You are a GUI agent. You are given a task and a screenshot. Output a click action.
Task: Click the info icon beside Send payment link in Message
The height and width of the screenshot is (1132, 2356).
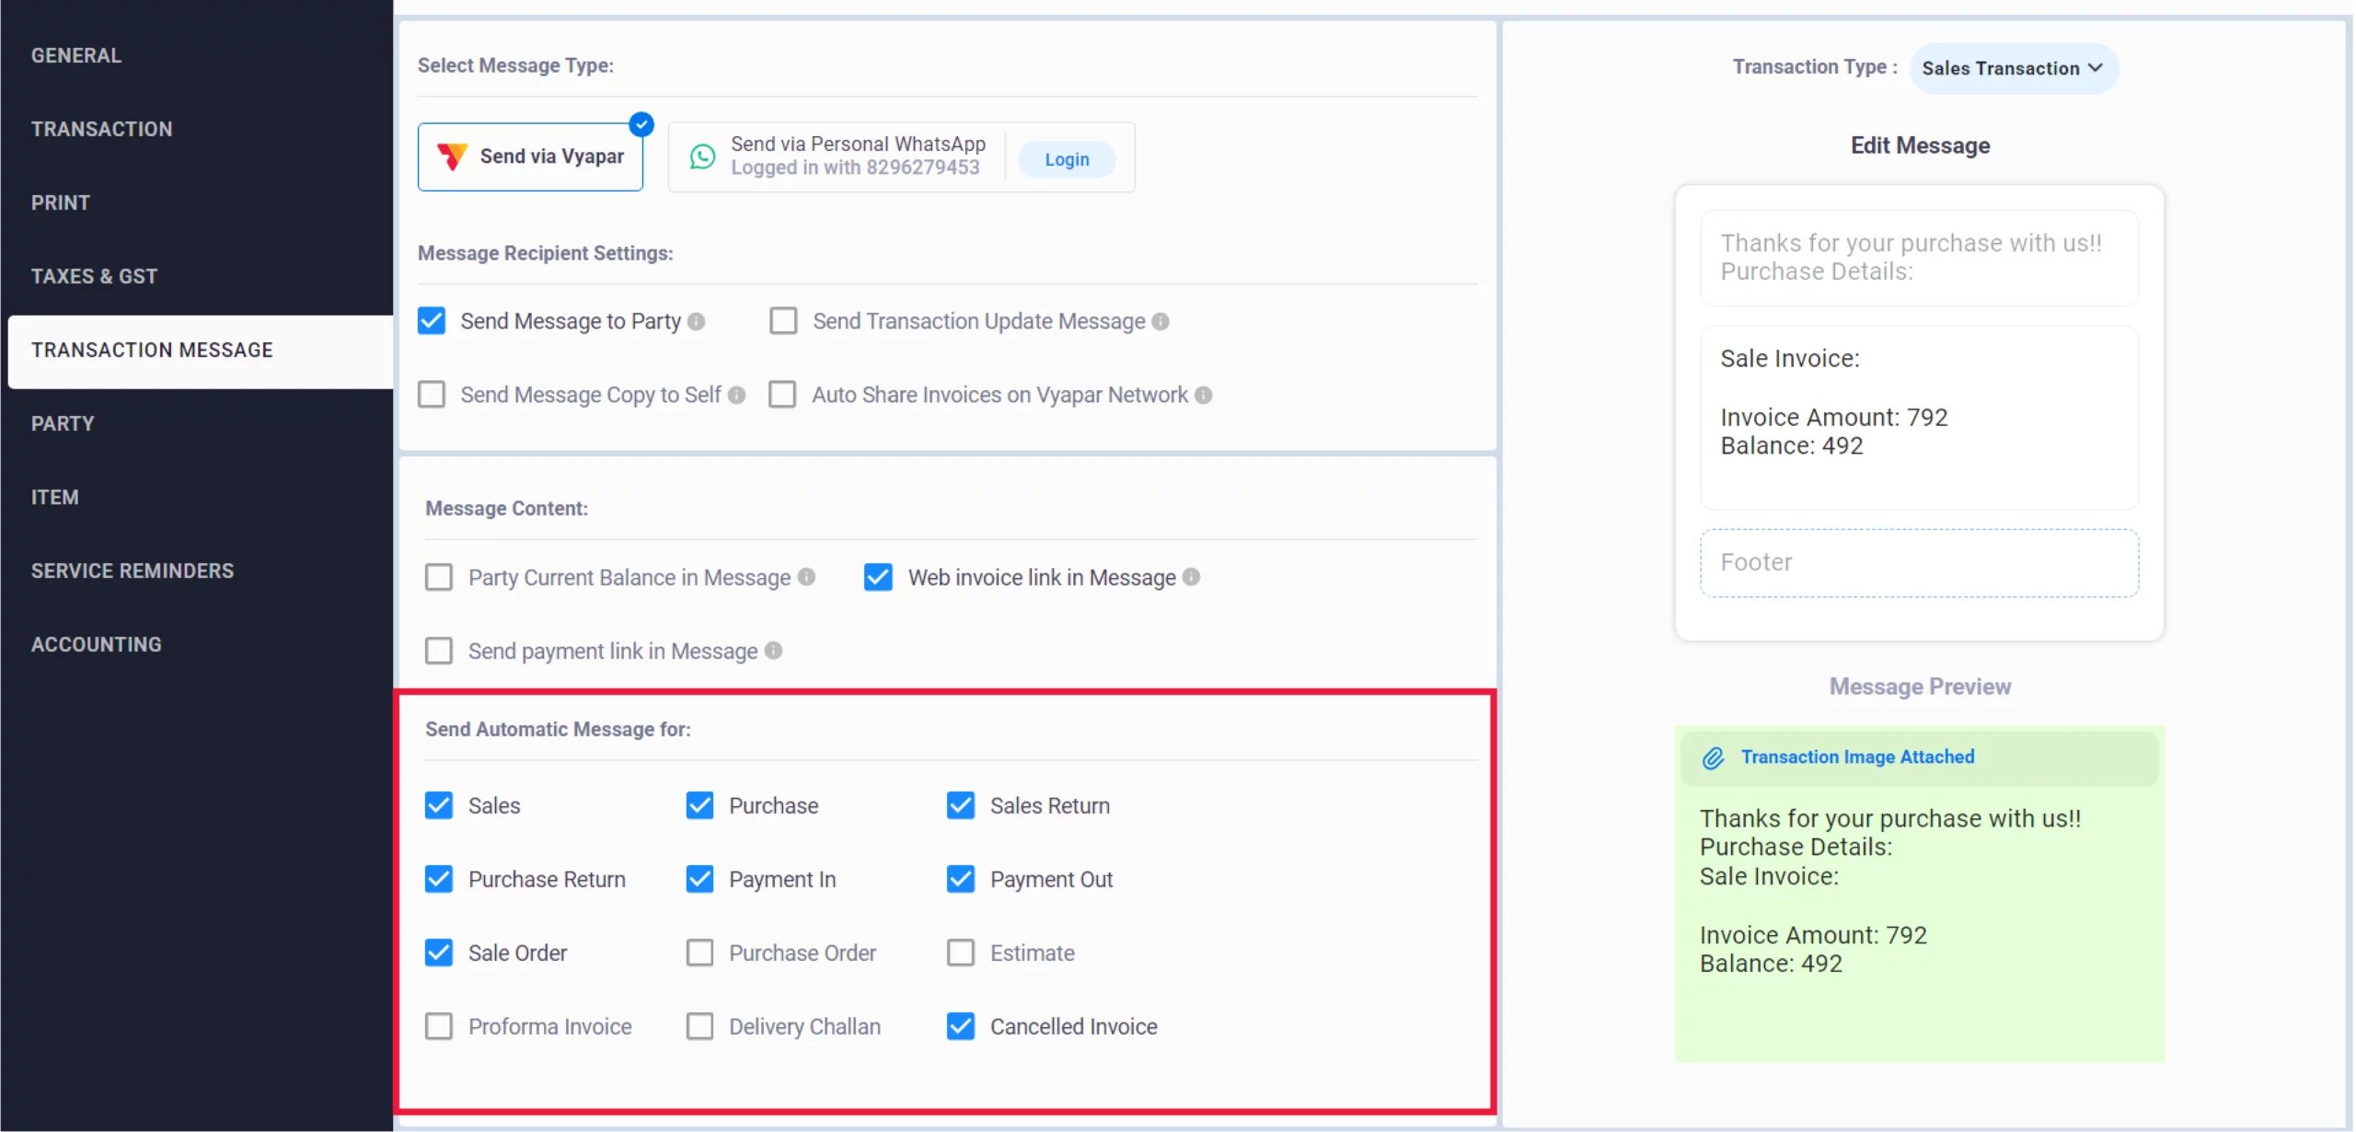coord(773,651)
